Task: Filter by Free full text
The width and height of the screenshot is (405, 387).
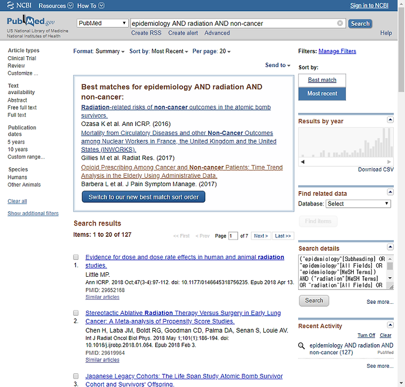Action: coord(22,107)
